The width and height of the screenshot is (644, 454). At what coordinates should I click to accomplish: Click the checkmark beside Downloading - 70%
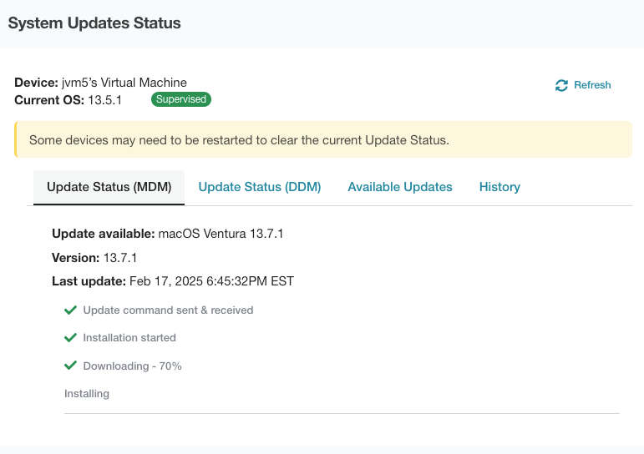(x=71, y=366)
